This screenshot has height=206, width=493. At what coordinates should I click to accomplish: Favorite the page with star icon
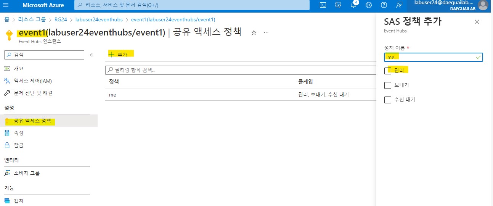click(x=254, y=33)
